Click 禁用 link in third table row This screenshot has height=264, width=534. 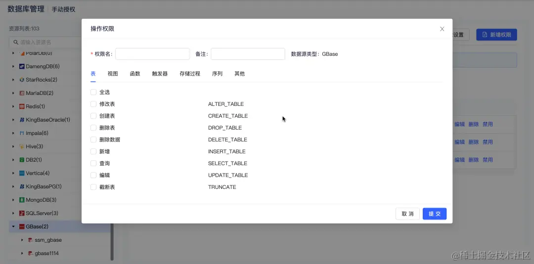coord(488,160)
